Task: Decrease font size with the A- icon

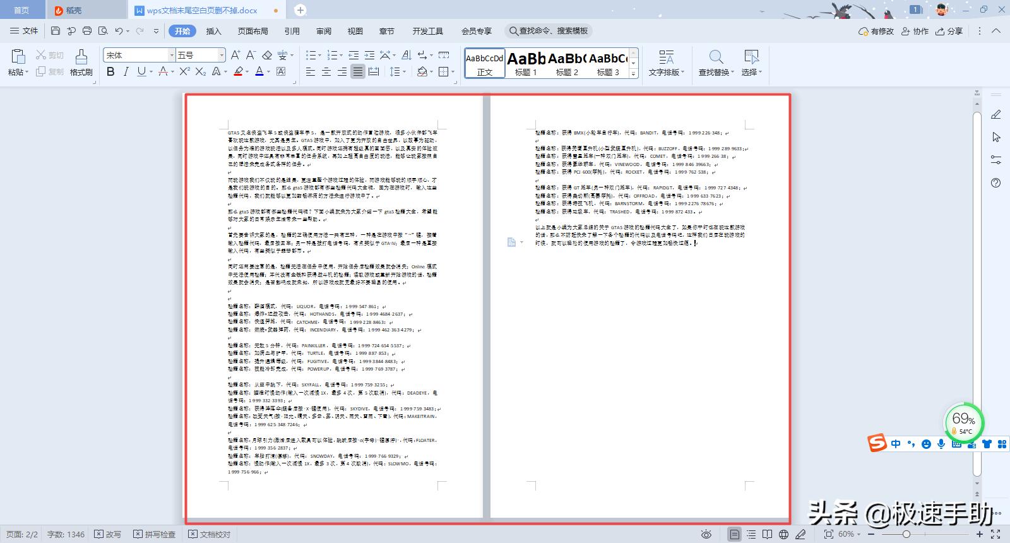Action: coord(251,55)
